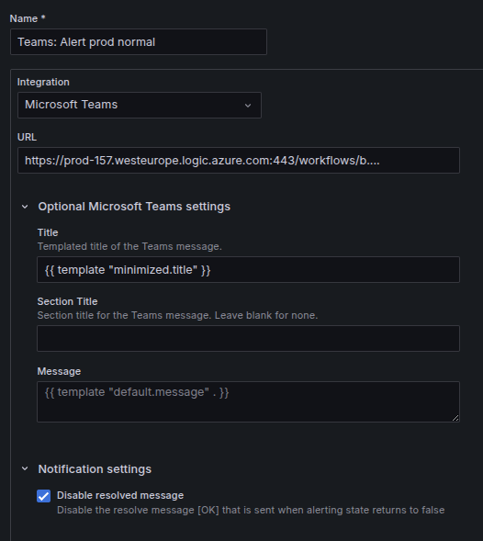Image resolution: width=483 pixels, height=541 pixels.
Task: Click into the URL field with azure.com address
Action: [x=239, y=161]
